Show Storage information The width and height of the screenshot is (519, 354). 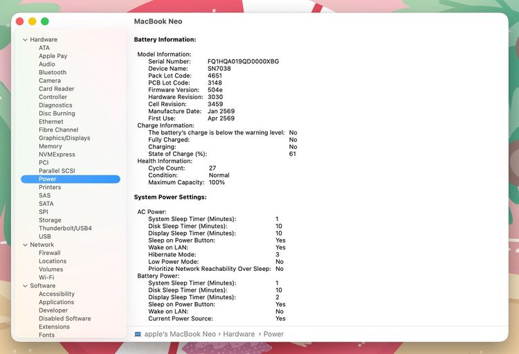[50, 220]
